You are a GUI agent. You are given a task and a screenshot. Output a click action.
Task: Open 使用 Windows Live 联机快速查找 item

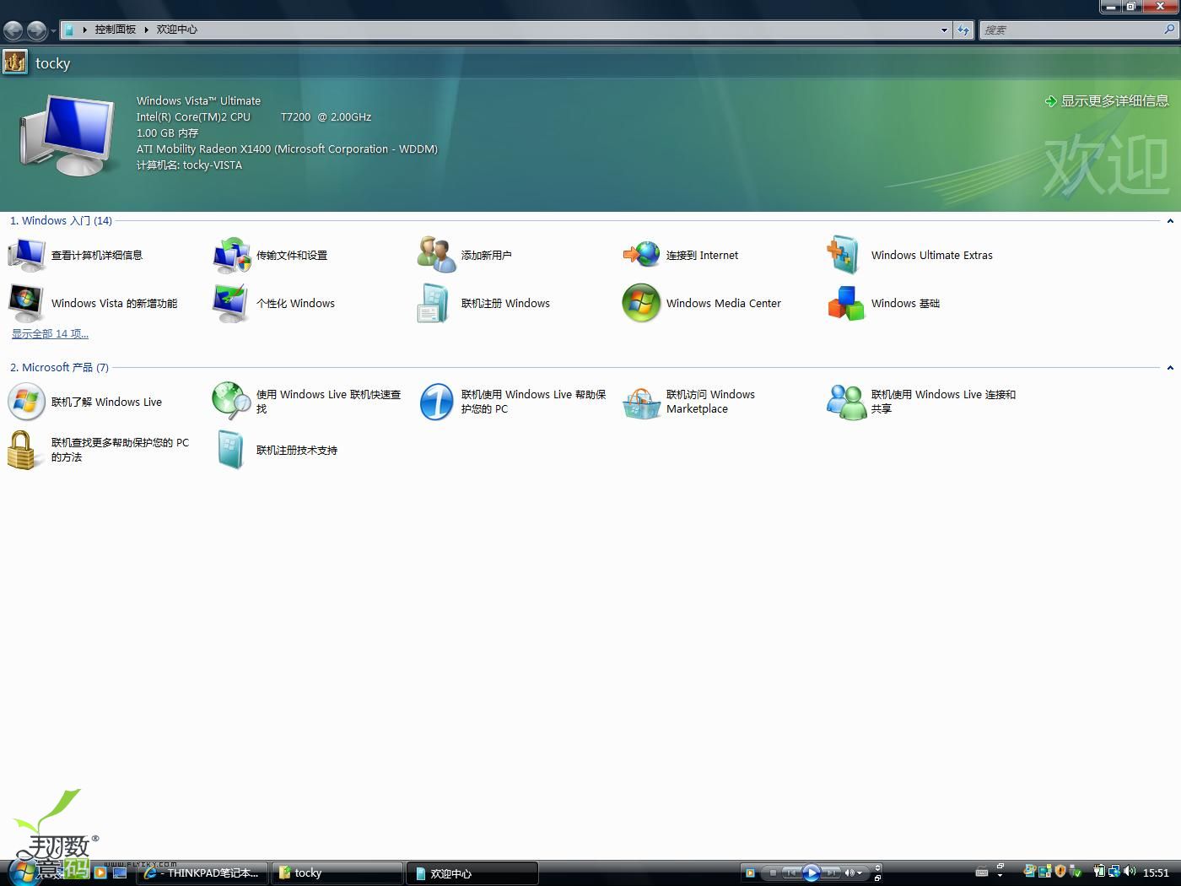point(307,402)
